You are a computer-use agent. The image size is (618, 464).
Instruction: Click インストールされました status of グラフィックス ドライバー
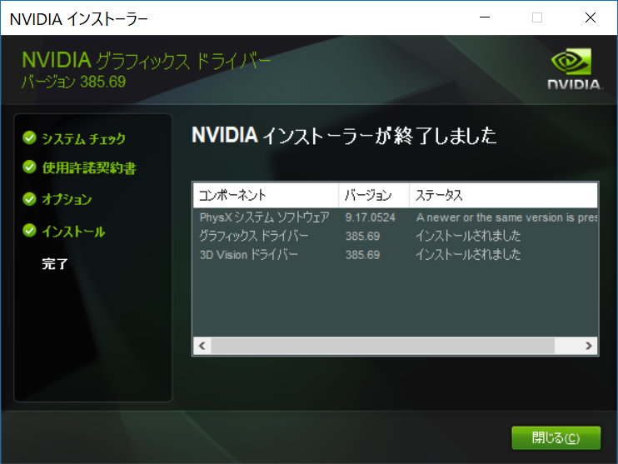tap(468, 236)
